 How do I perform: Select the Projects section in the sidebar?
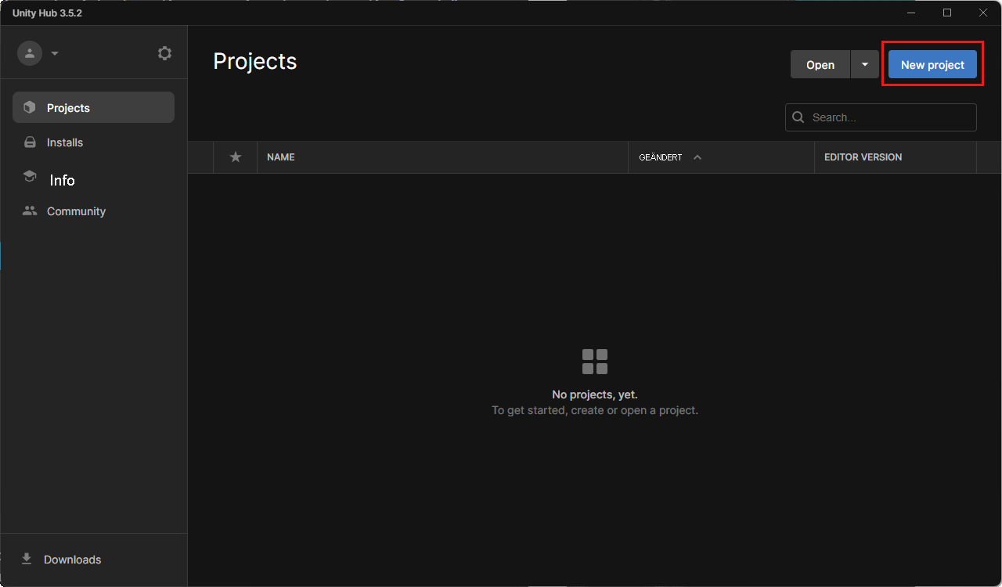click(x=68, y=107)
